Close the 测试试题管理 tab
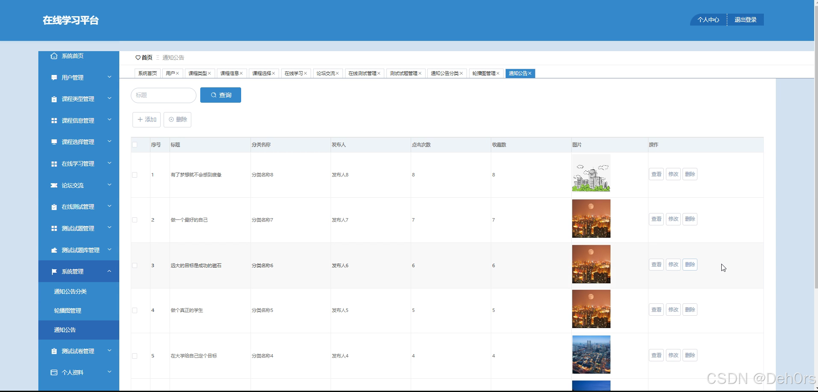Screen dimensions: 818x392 (420, 73)
